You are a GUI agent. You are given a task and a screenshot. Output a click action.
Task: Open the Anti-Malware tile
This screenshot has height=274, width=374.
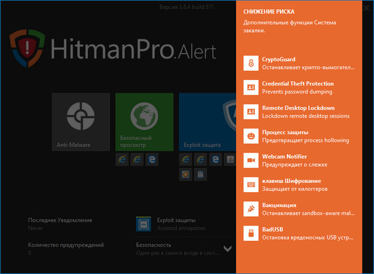(x=81, y=122)
